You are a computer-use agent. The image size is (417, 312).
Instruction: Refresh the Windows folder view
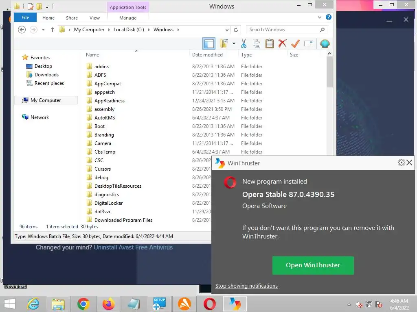click(236, 30)
